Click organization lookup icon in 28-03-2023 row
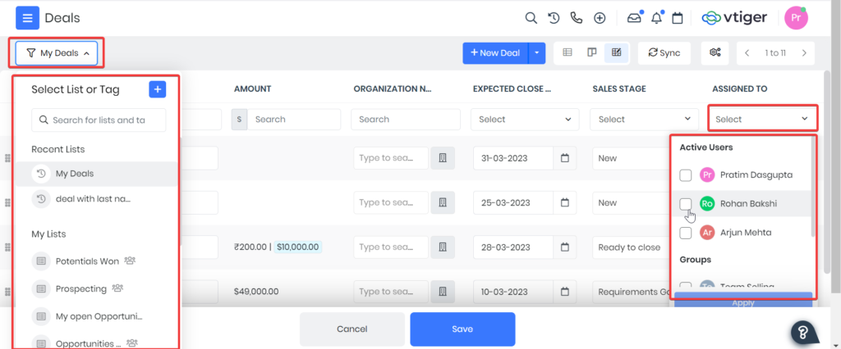Viewport: 841px width, 349px height. click(443, 247)
